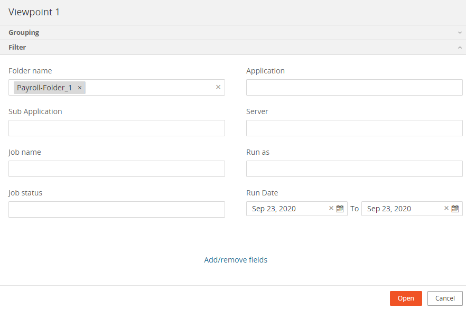Focus the Run as input field
The height and width of the screenshot is (309, 466).
354,169
